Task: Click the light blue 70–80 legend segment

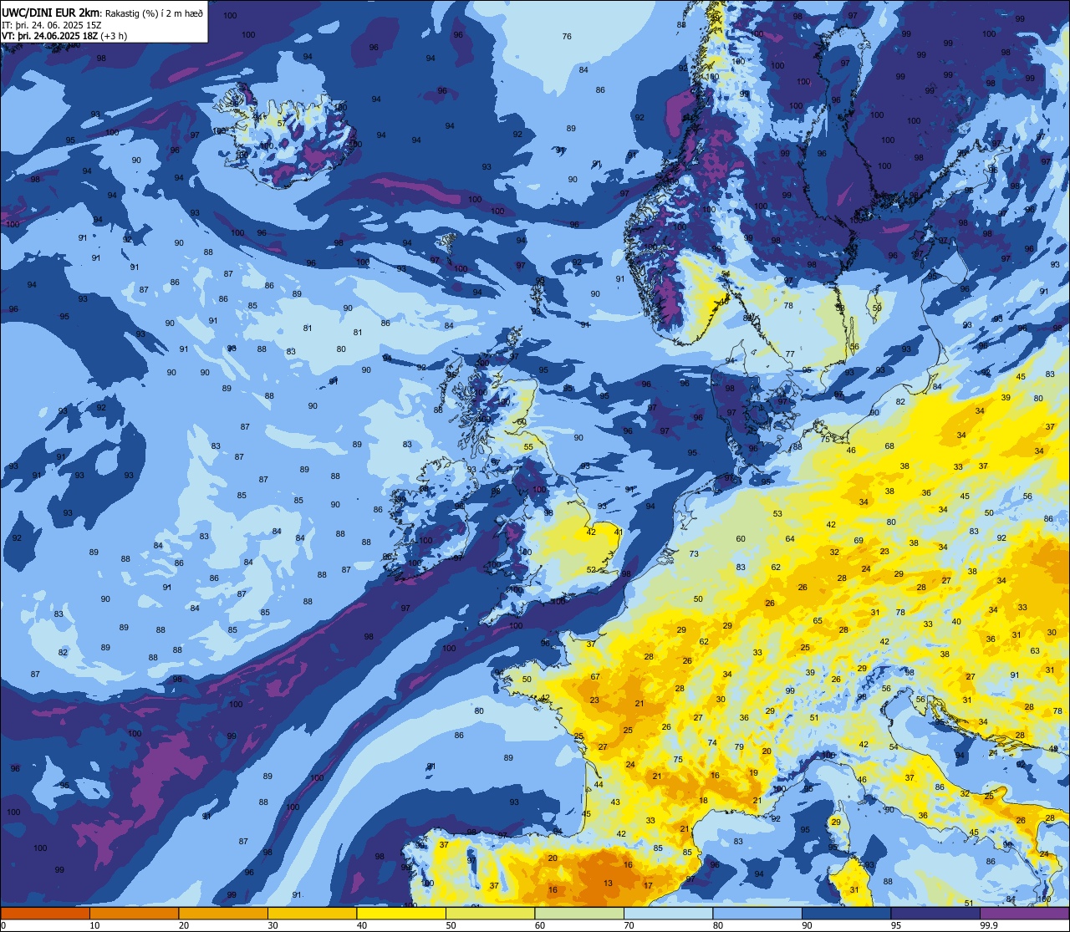Action: (668, 914)
